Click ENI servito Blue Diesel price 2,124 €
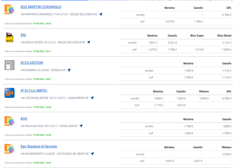 (226, 42)
